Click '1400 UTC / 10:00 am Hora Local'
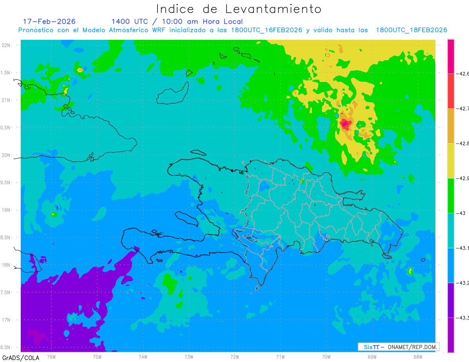Image resolution: width=469 pixels, height=362 pixels. tap(177, 22)
